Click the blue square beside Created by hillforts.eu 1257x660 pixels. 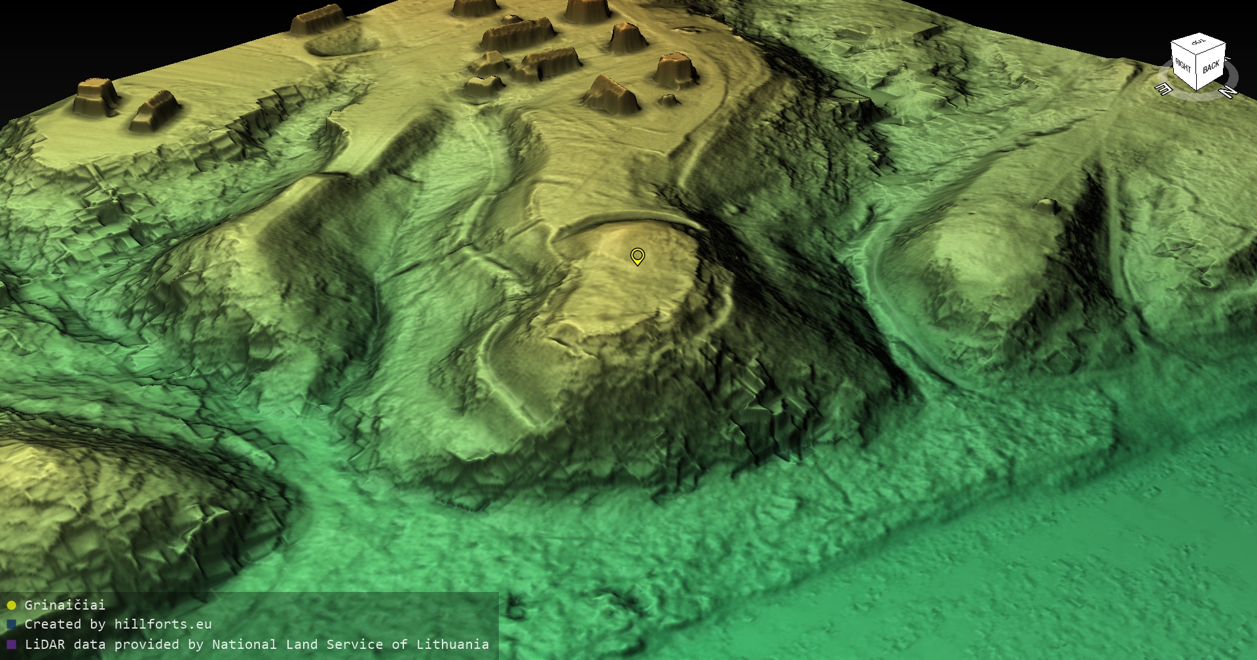(x=11, y=625)
